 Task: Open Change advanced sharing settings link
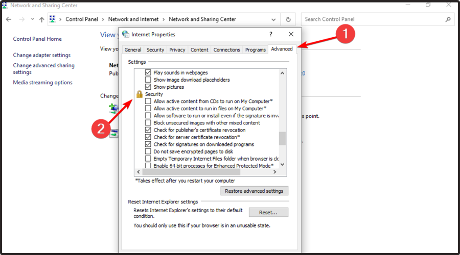44,69
